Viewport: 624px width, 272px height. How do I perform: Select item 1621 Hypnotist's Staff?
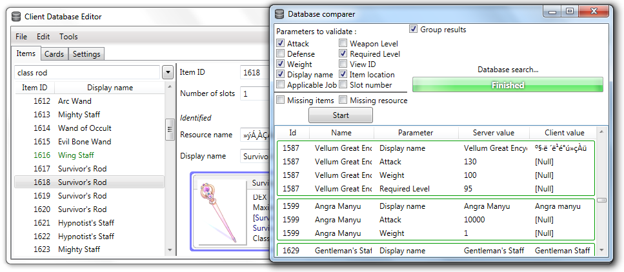click(90, 222)
